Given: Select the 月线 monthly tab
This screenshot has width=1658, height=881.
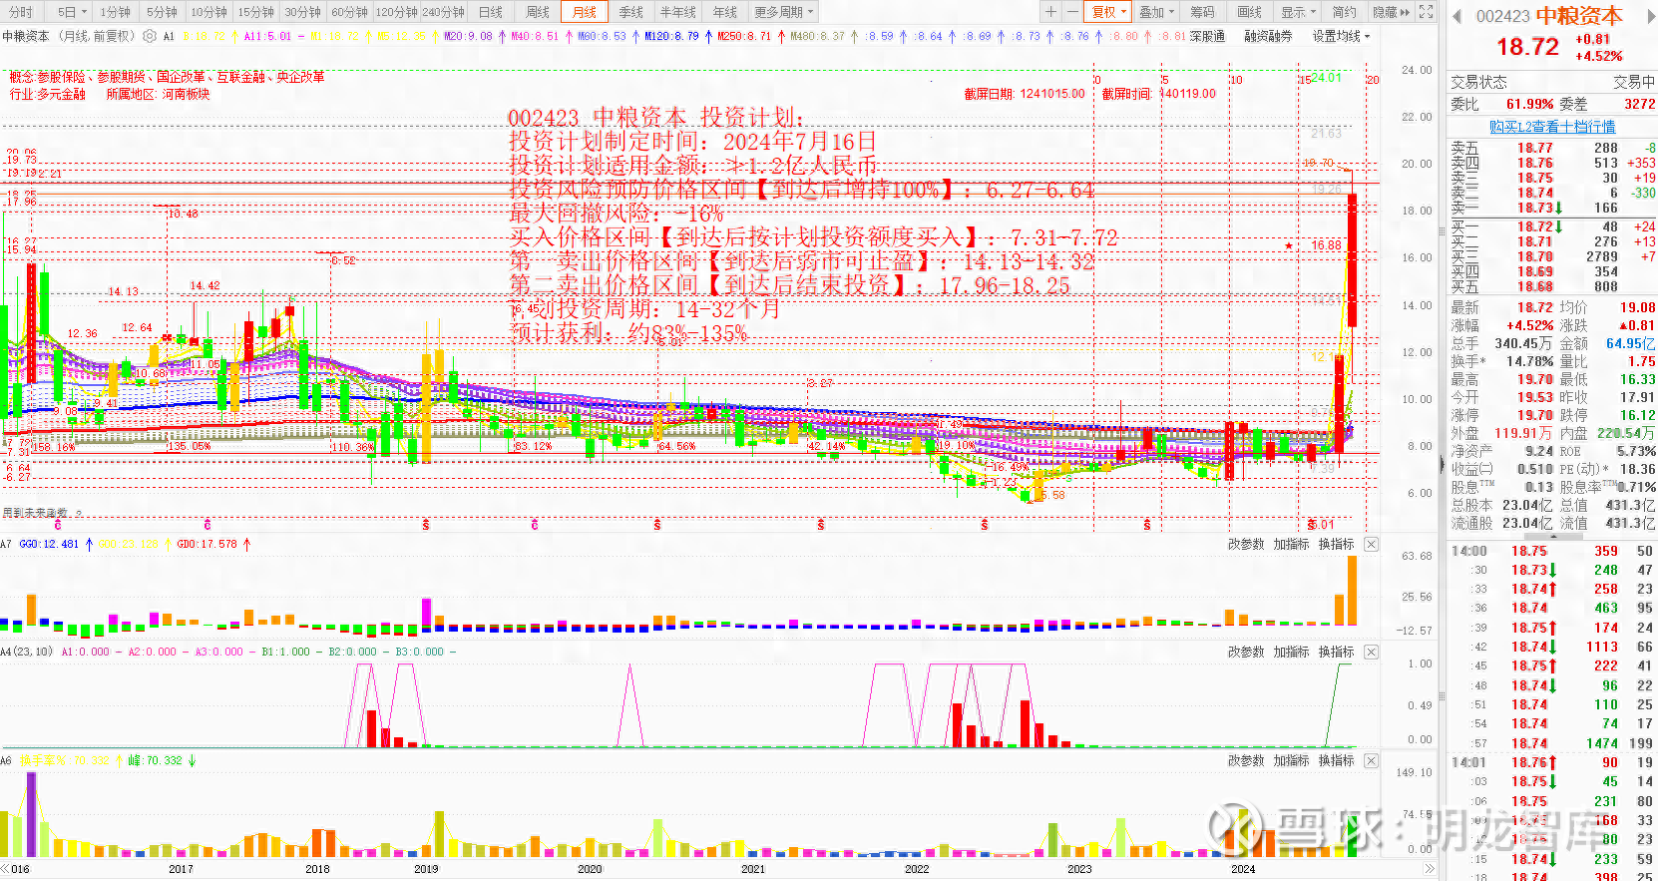Looking at the screenshot, I should point(585,12).
